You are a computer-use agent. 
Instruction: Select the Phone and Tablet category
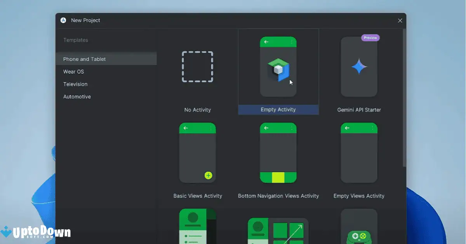click(x=84, y=59)
